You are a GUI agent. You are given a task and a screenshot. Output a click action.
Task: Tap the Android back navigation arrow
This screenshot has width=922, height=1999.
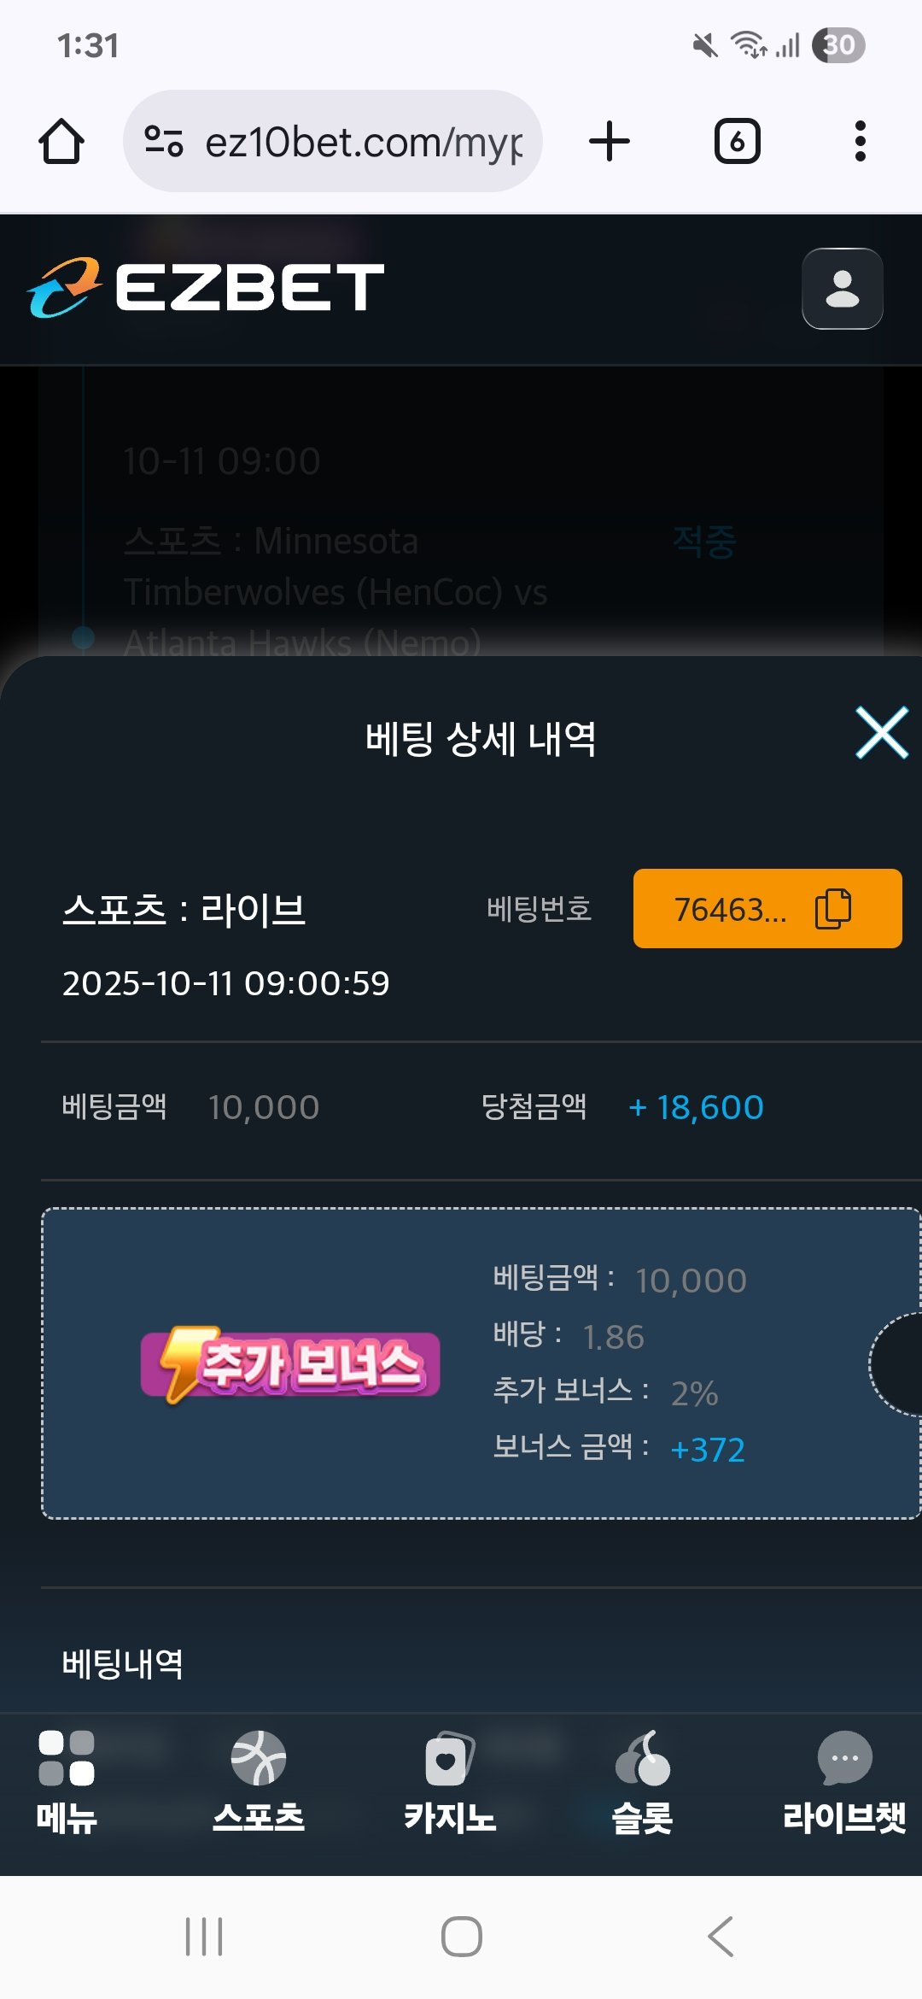tap(721, 1937)
